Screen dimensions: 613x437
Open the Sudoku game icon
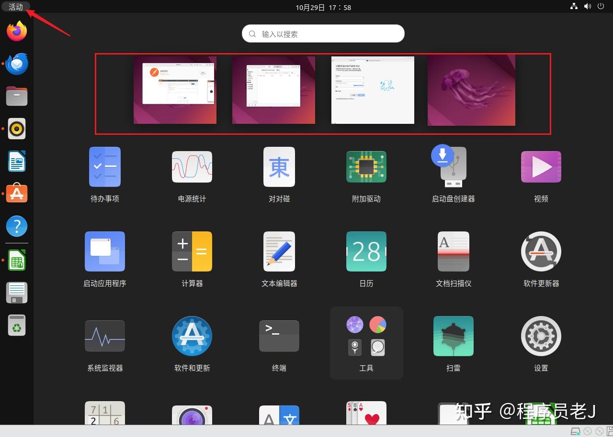[x=105, y=413]
